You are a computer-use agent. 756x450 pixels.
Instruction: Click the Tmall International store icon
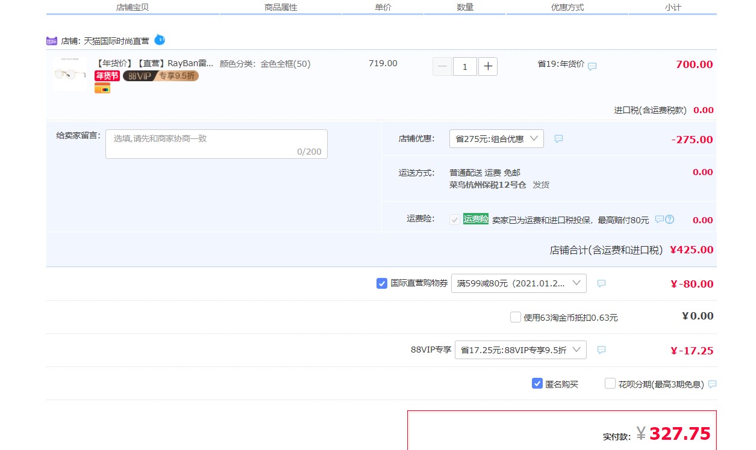tap(51, 41)
